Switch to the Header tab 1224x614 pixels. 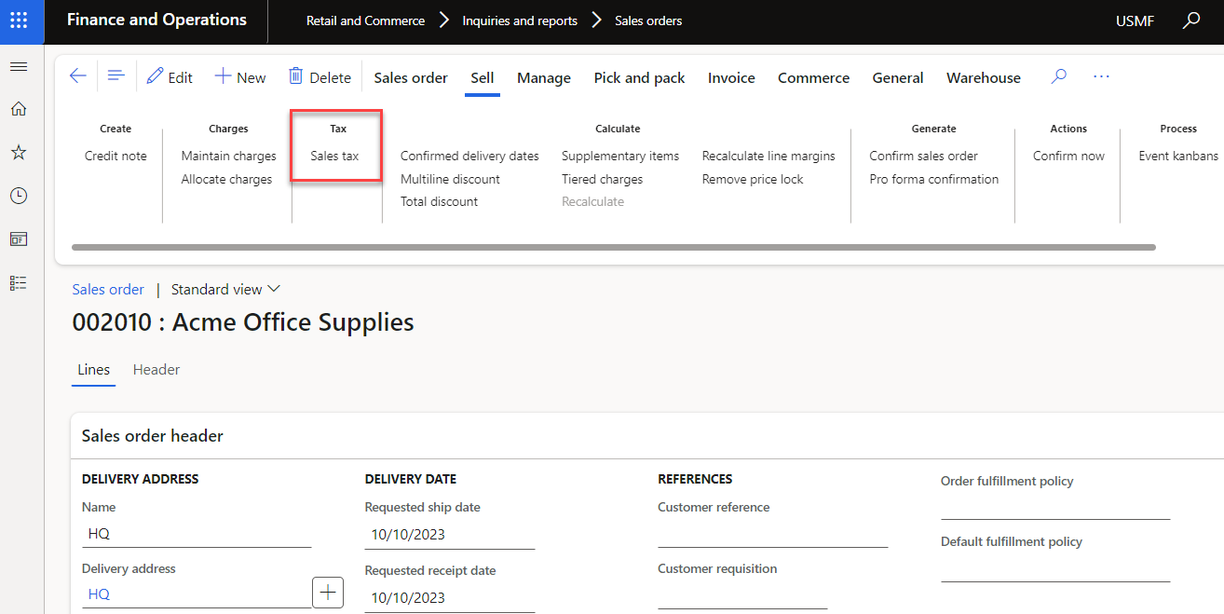pyautogui.click(x=156, y=370)
